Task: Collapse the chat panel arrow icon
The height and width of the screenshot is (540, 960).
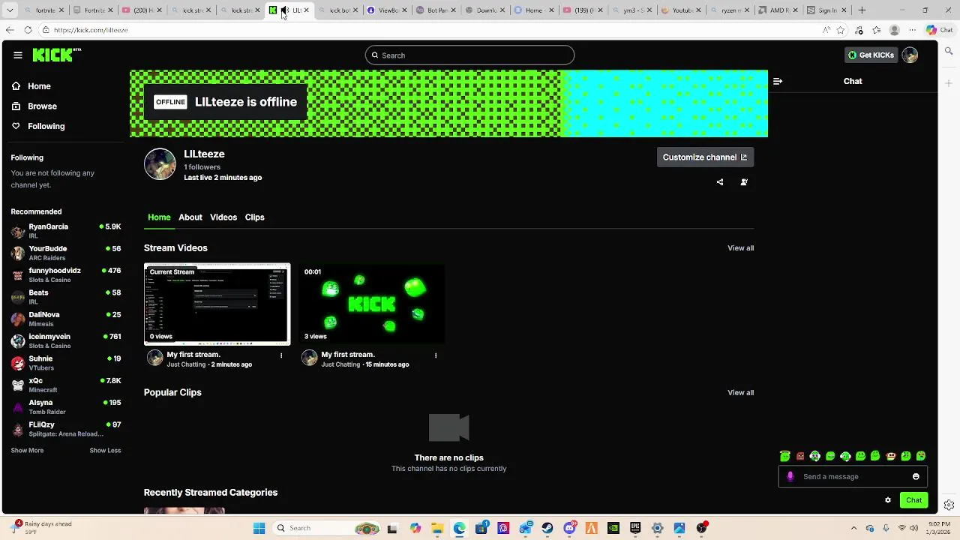Action: [x=778, y=81]
